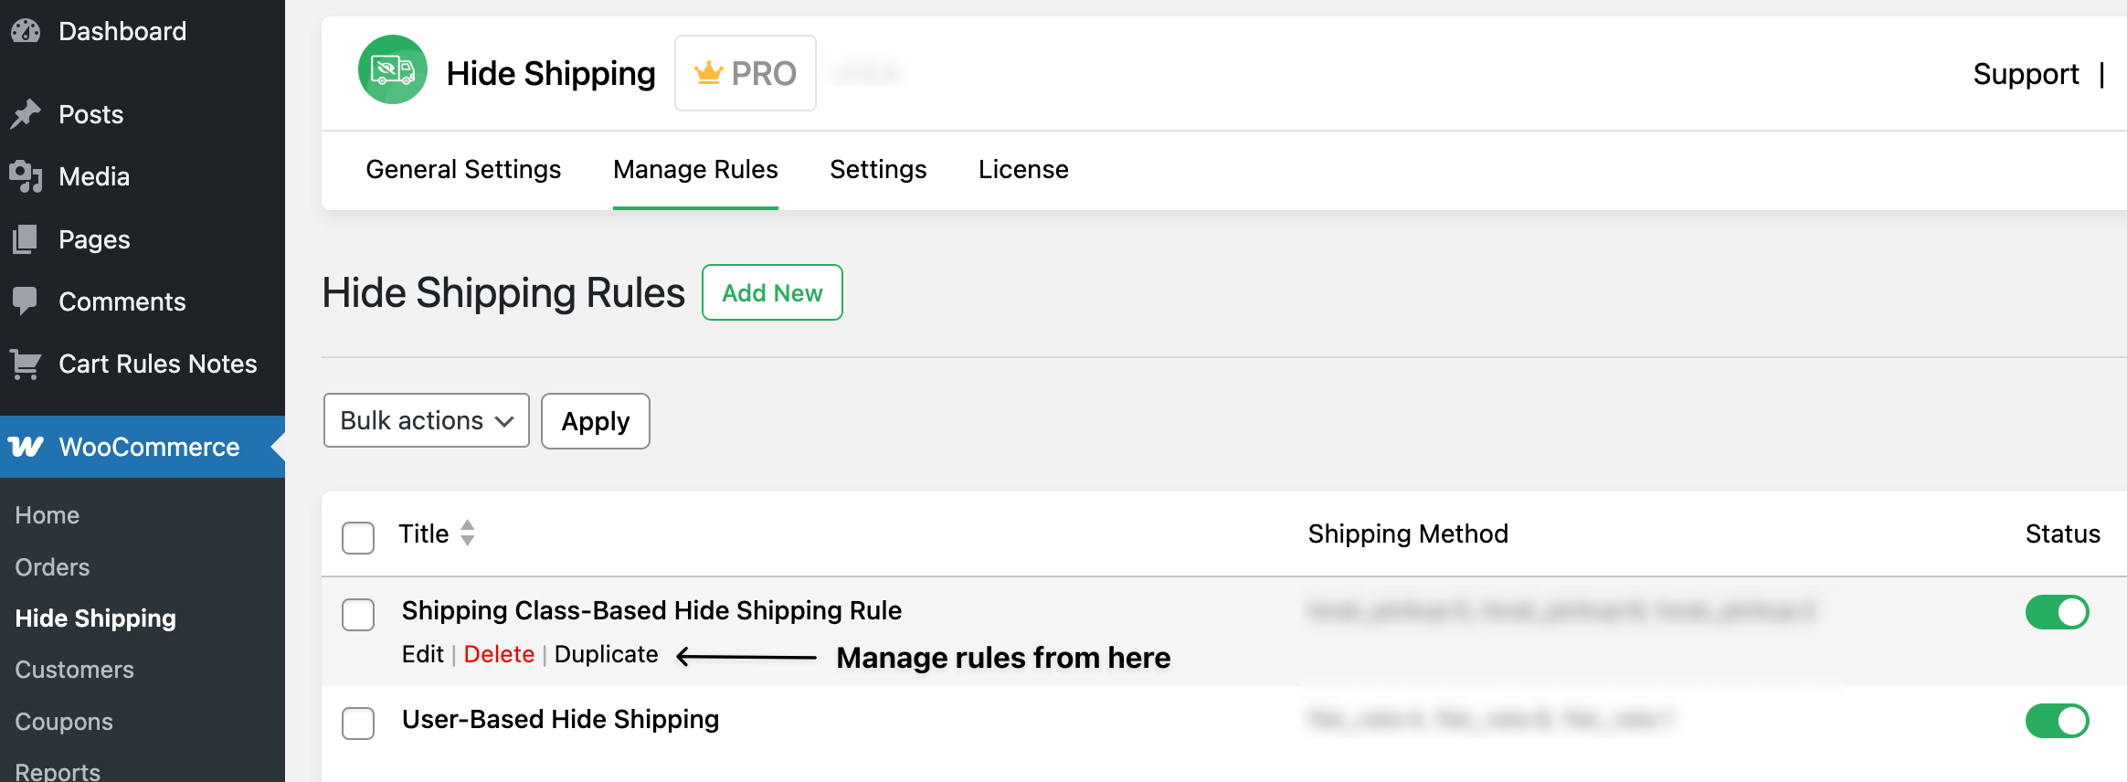2127x782 pixels.
Task: Open Cart Rules Notes via its cart icon
Action: (25, 363)
